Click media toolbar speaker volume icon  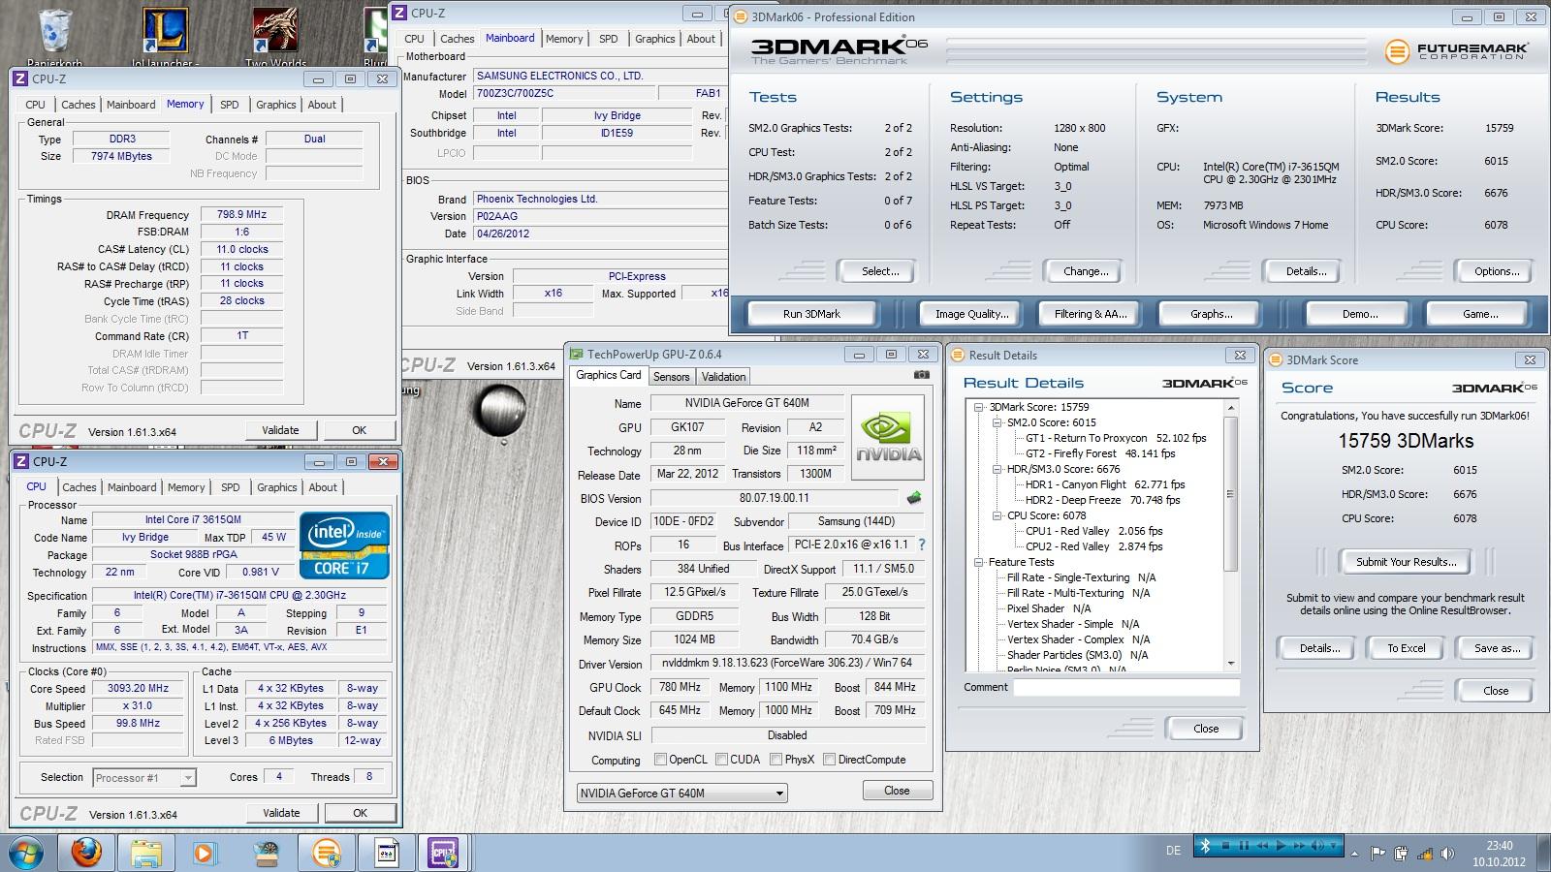pos(1317,846)
